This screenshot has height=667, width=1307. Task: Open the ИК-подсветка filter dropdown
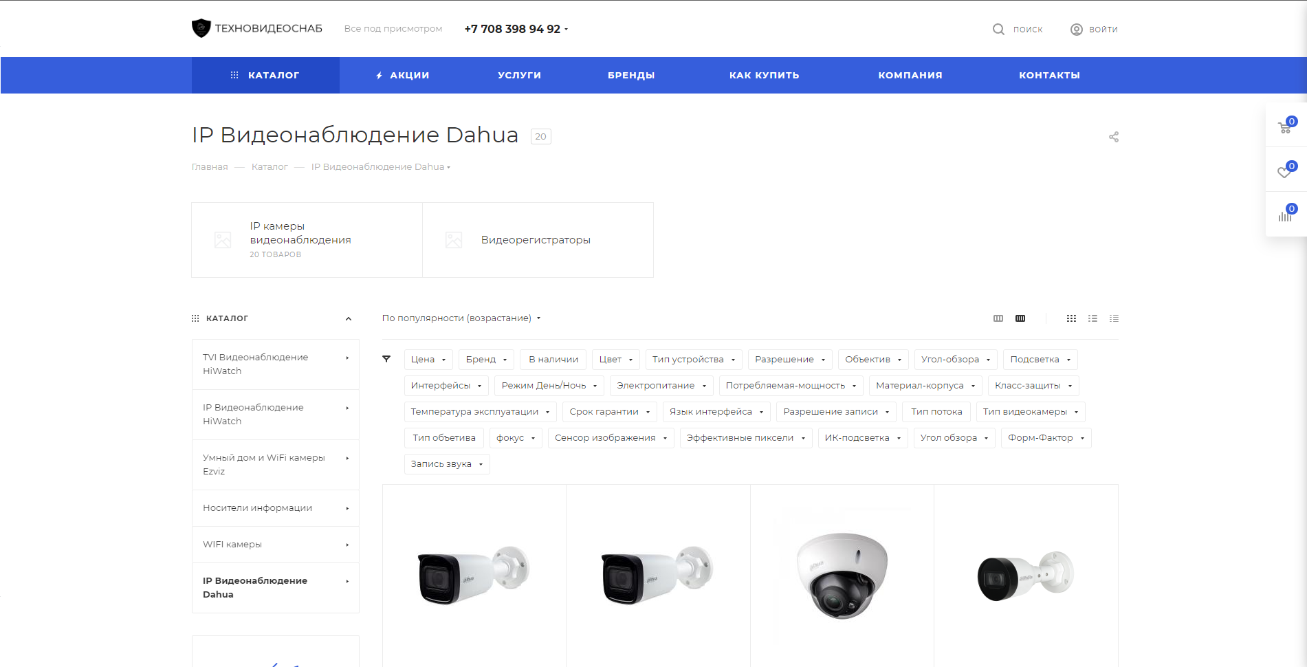(x=863, y=438)
